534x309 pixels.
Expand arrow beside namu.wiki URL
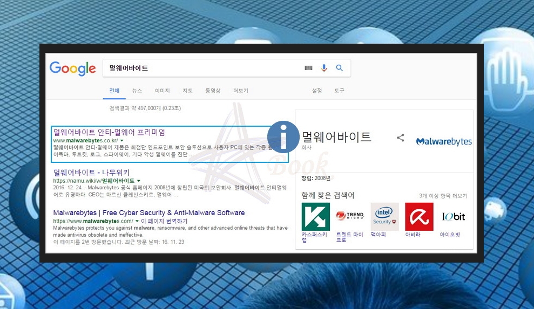click(139, 181)
